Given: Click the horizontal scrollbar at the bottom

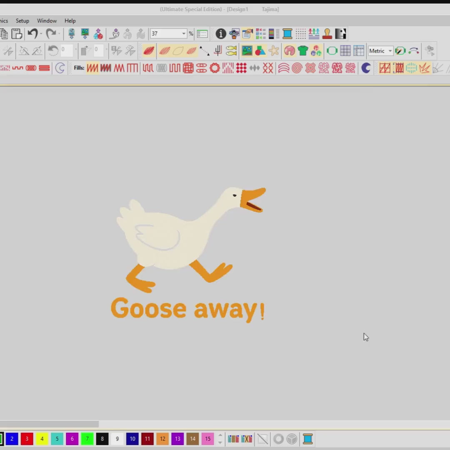Looking at the screenshot, I should 49,424.
